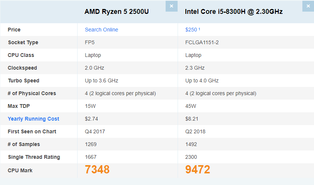Click the 2300 single thread rating
This screenshot has width=314, height=185.
[x=191, y=157]
